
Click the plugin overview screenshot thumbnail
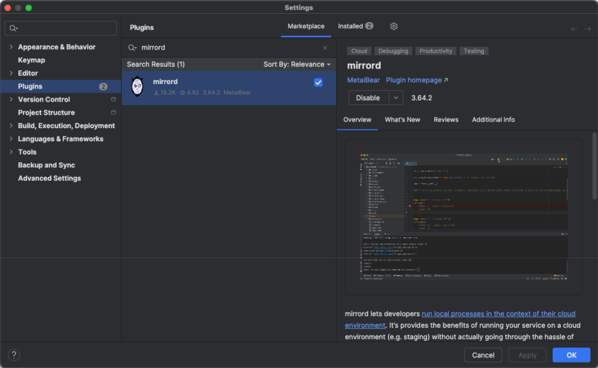[463, 217]
